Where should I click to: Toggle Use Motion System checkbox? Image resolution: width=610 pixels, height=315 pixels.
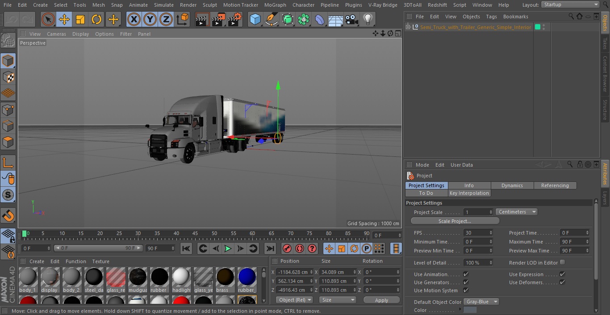(466, 290)
